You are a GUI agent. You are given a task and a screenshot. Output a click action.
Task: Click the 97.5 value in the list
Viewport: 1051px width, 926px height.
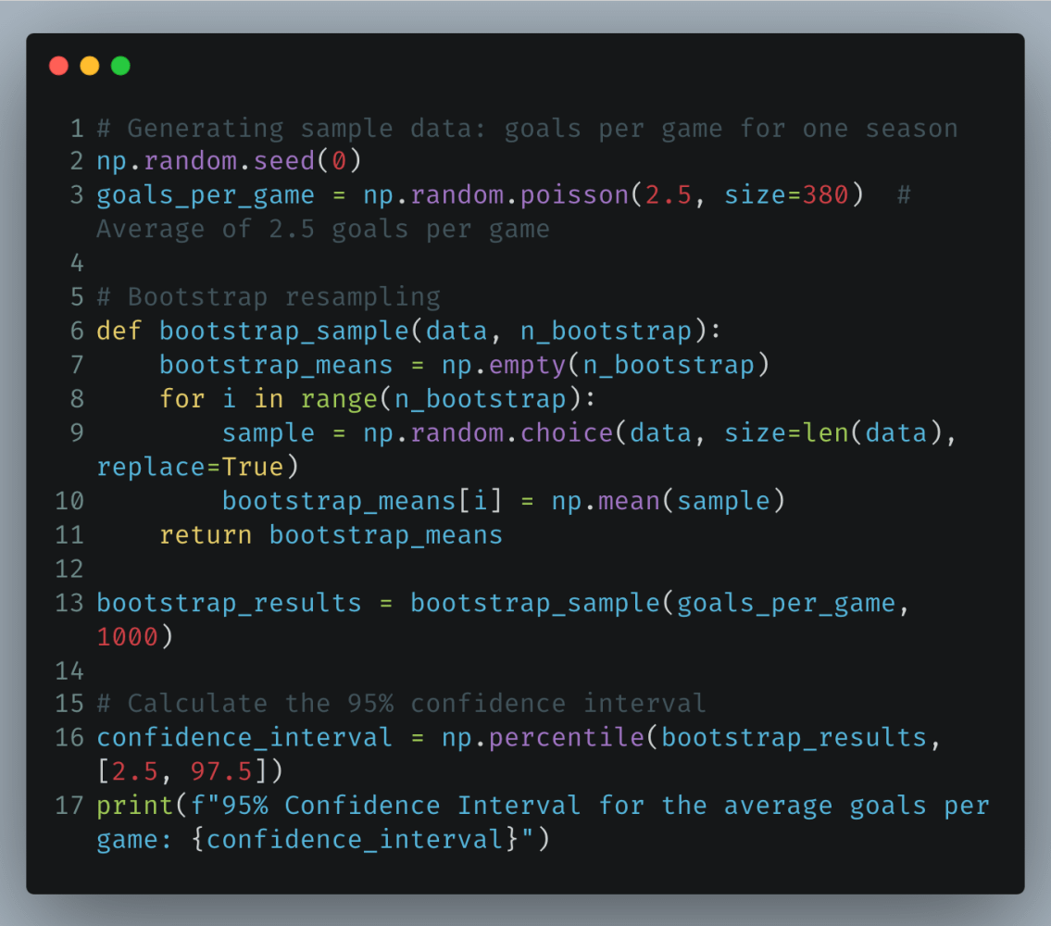tap(221, 771)
